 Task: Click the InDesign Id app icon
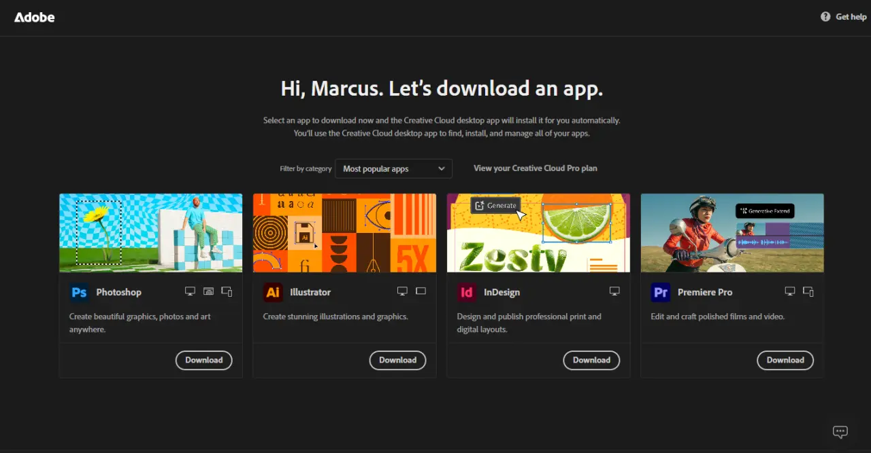467,293
